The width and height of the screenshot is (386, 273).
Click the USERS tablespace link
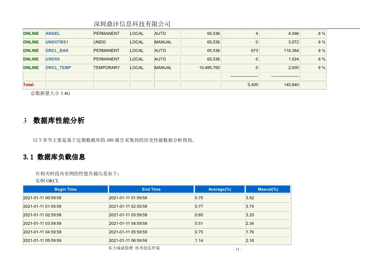53,59
